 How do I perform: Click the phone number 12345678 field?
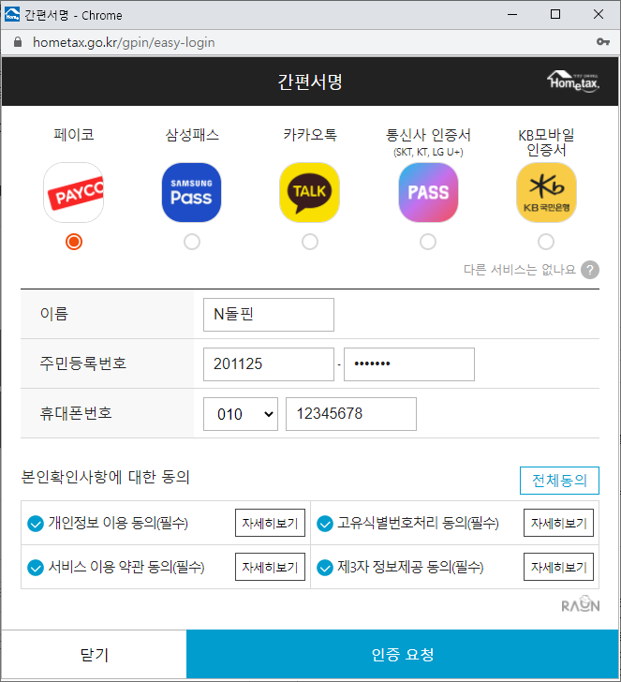click(x=351, y=414)
